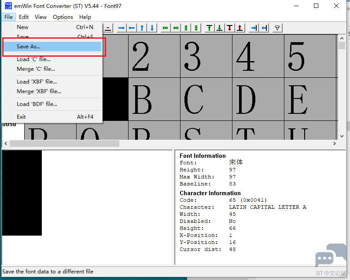
Task: Open the Edit menu
Action: click(x=24, y=17)
